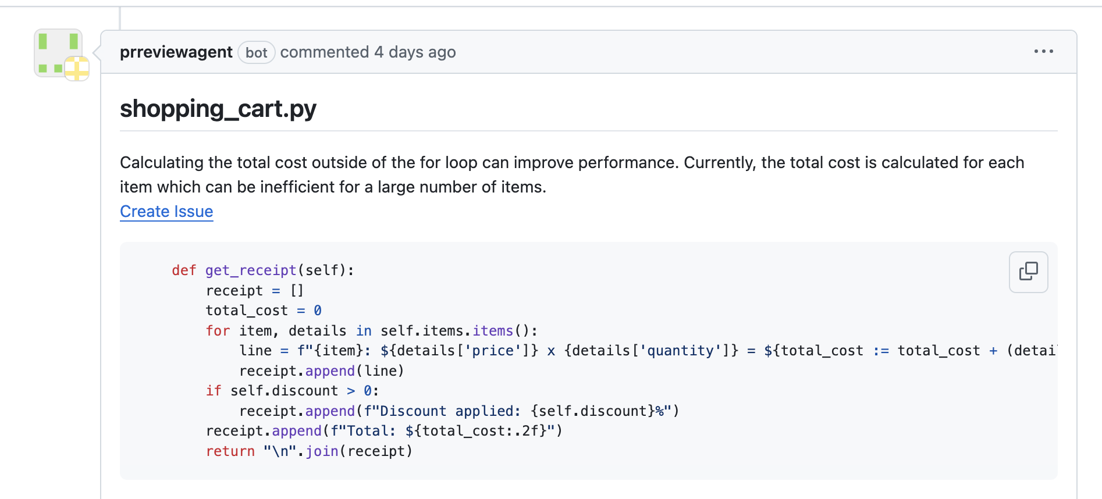
Task: Copy the code block to clipboard
Action: pos(1028,272)
